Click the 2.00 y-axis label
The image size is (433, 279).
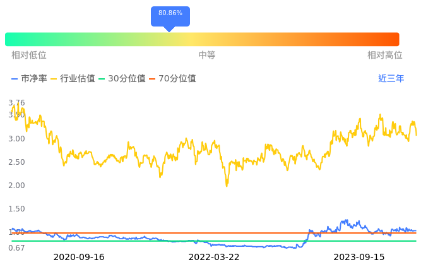(16, 186)
